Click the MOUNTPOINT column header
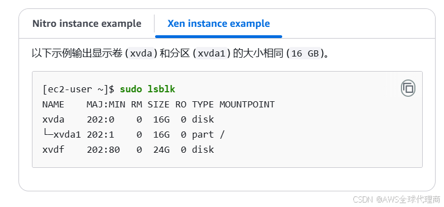Image resolution: width=444 pixels, height=207 pixels. pos(247,105)
